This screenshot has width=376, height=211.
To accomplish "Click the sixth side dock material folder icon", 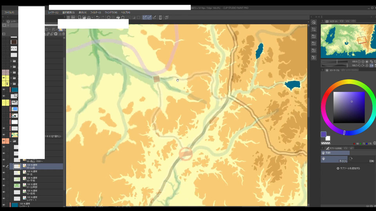I will tap(314, 58).
